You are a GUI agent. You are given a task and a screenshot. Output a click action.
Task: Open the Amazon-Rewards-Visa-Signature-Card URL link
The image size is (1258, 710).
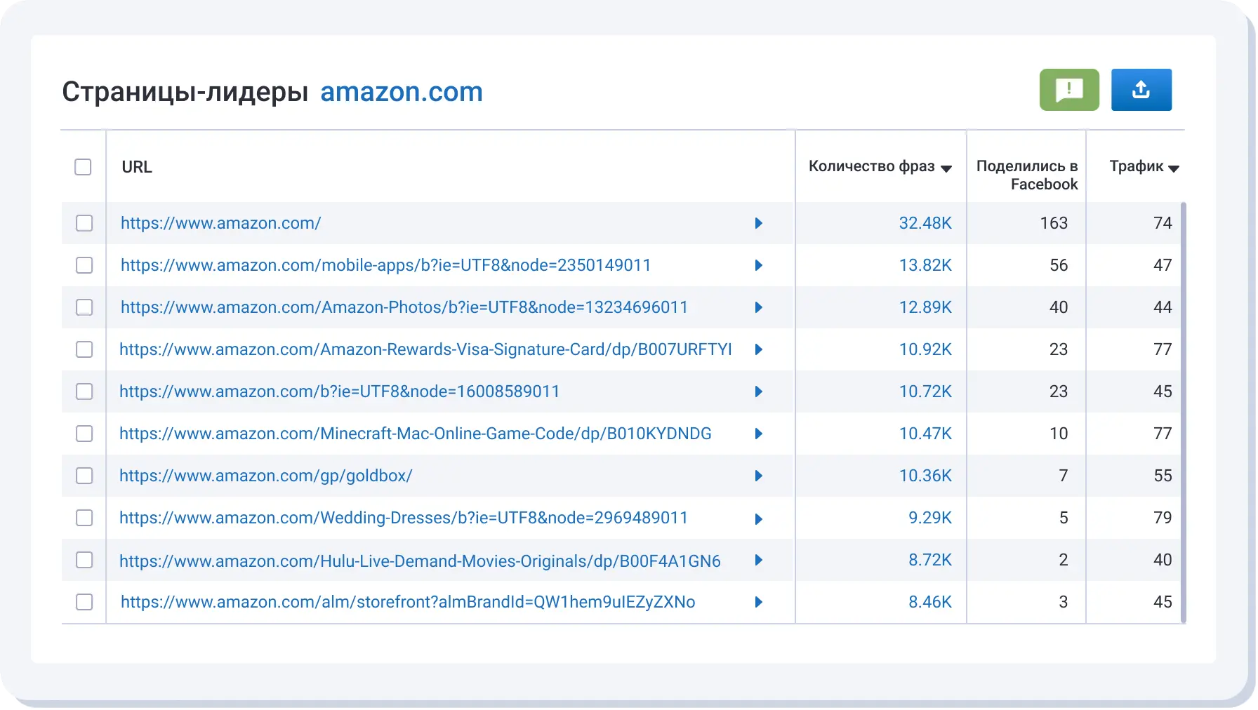pos(425,349)
